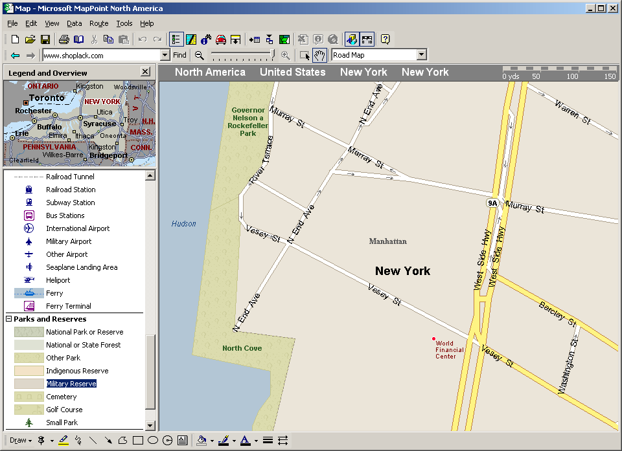Screen dimensions: 622x451
Task: Create a new map with the New icon
Action: coord(15,39)
